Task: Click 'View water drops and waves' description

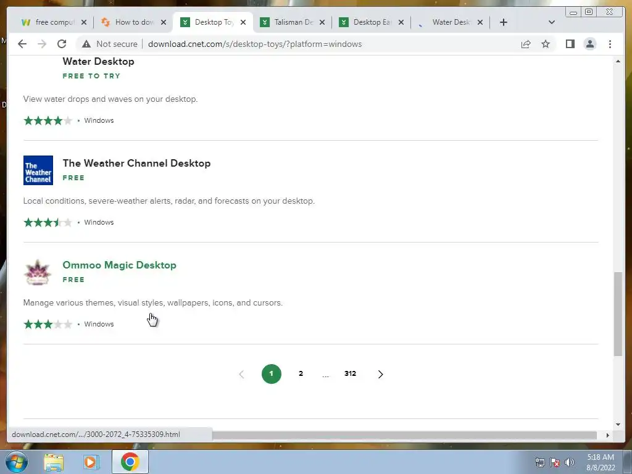Action: click(110, 99)
